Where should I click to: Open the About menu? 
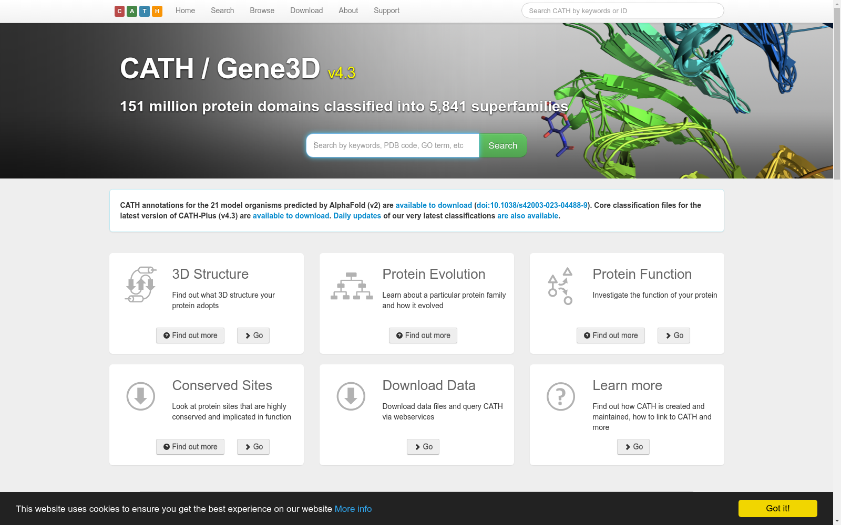click(x=348, y=10)
